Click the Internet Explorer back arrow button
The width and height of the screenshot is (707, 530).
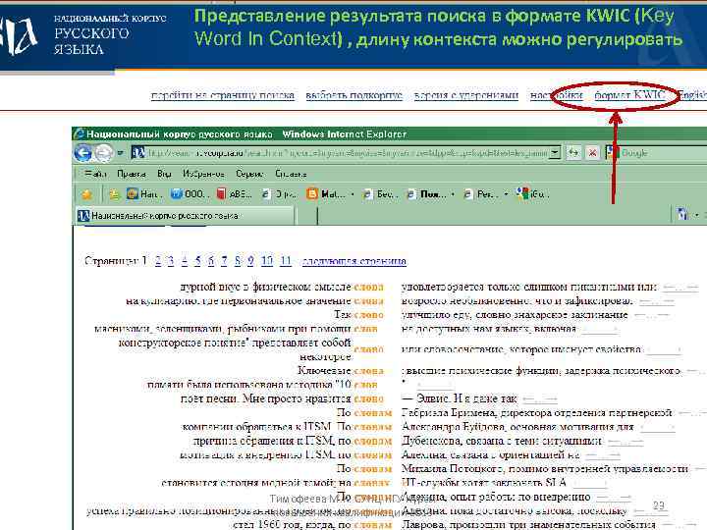[x=82, y=153]
